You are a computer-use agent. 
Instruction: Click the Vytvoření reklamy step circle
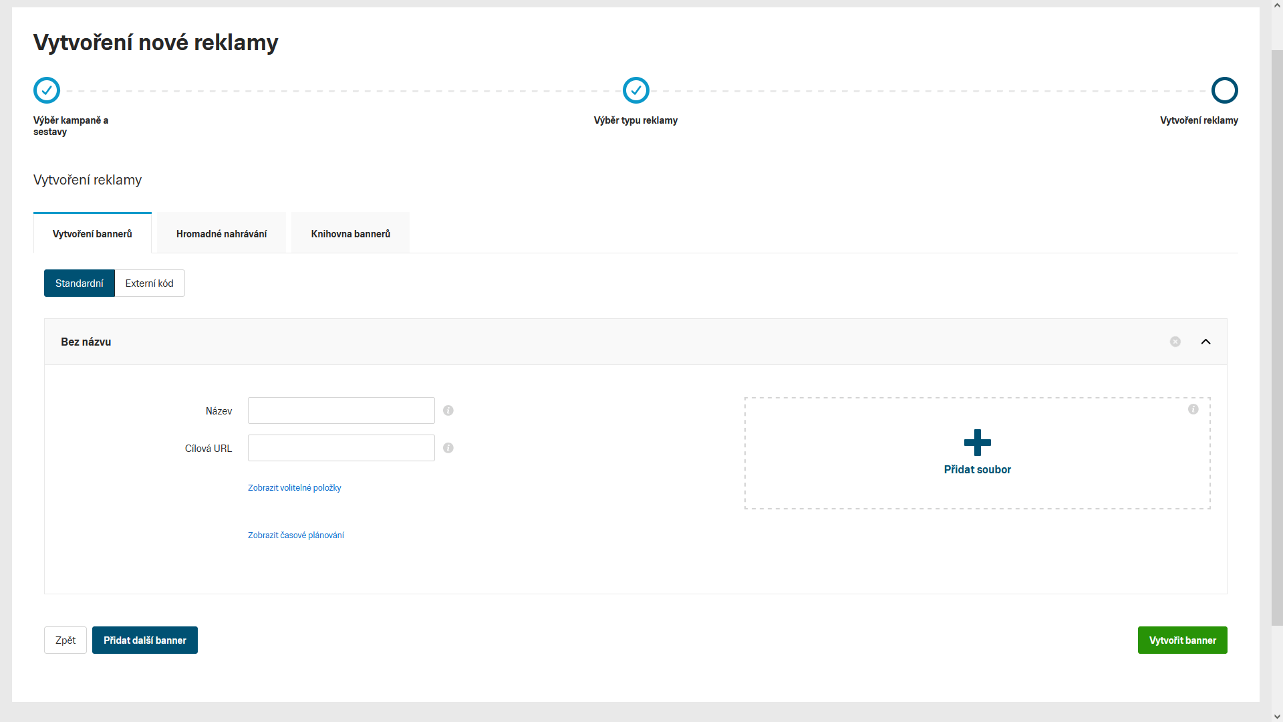point(1224,90)
